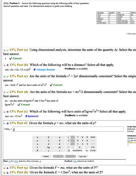
Task: Click the omega key on the keypad
Action: click(x=59, y=137)
